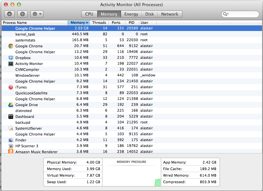Select the Google Drive process name
263x191 pixels.
tap(26, 105)
